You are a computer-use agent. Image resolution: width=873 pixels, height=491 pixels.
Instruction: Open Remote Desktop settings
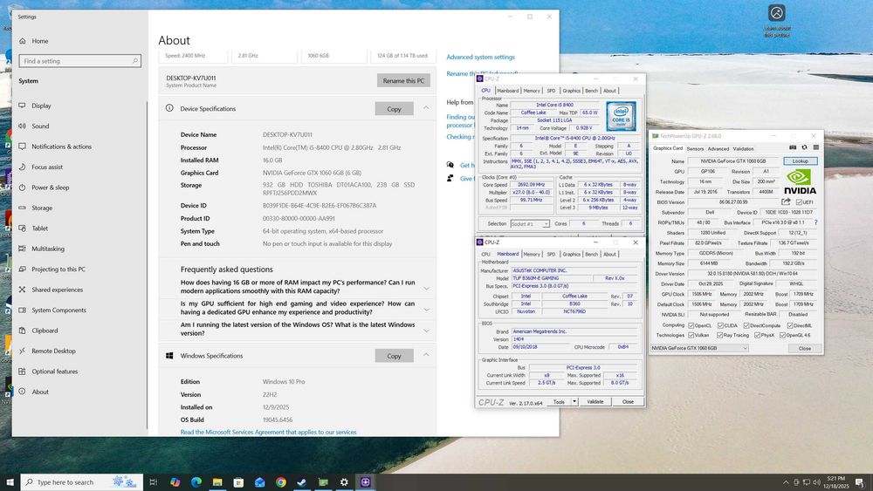53,351
